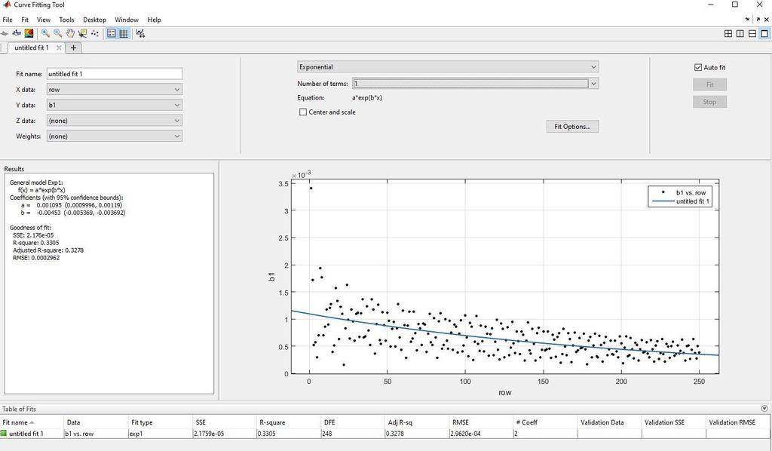Toggle the plot grid toolbar button

pos(124,33)
